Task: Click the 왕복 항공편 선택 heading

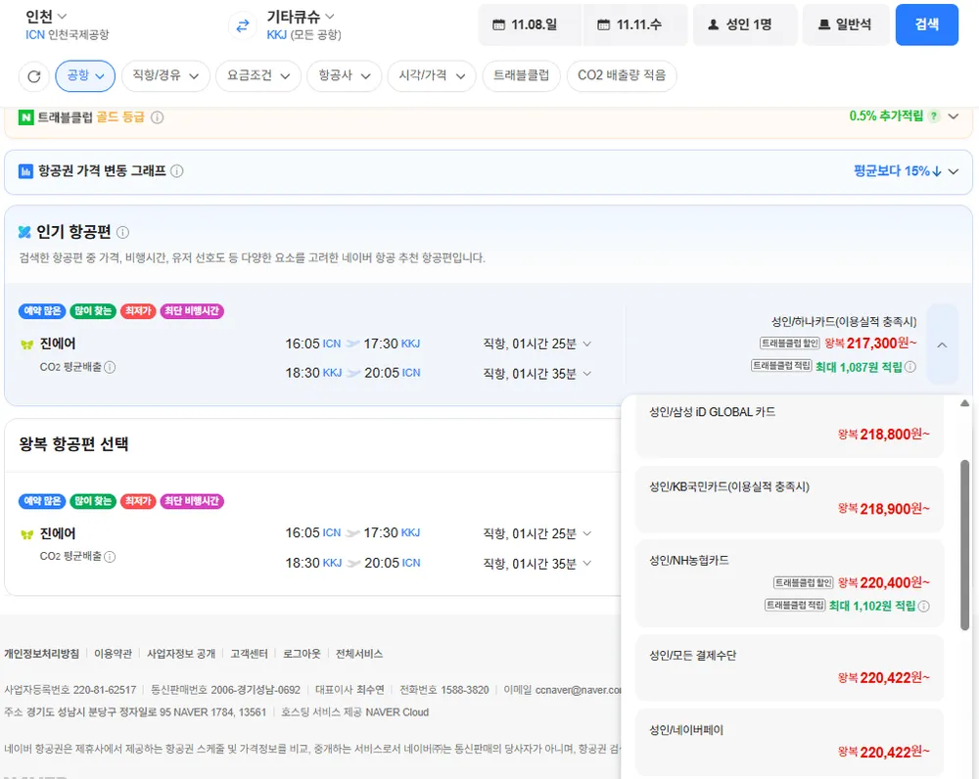Action: click(73, 444)
